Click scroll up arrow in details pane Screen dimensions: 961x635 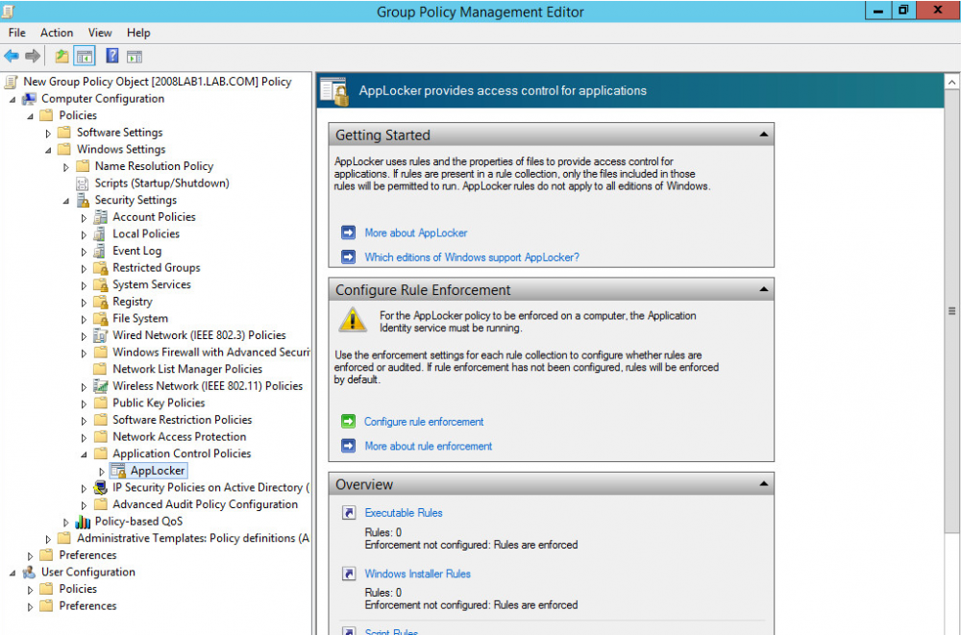click(951, 82)
